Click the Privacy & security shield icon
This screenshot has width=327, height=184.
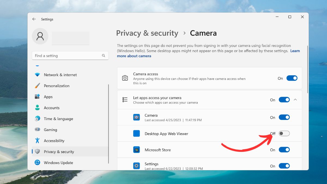(x=37, y=152)
